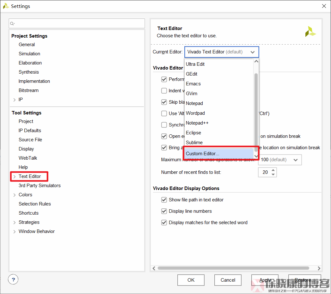Expand the Colors tree node
Image resolution: width=331 pixels, height=294 pixels.
14,195
